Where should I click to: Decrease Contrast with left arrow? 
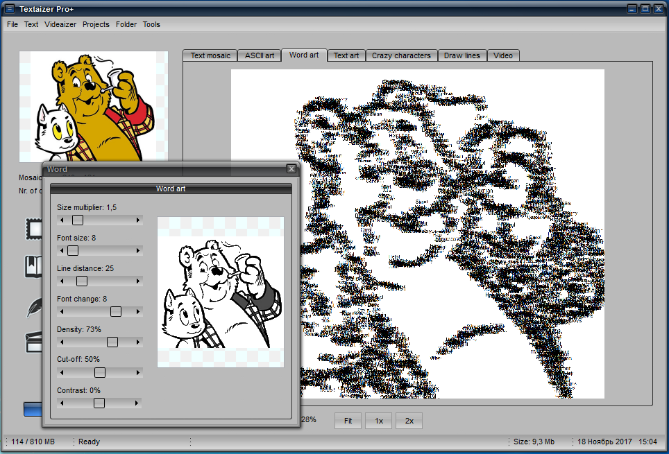pyautogui.click(x=62, y=403)
